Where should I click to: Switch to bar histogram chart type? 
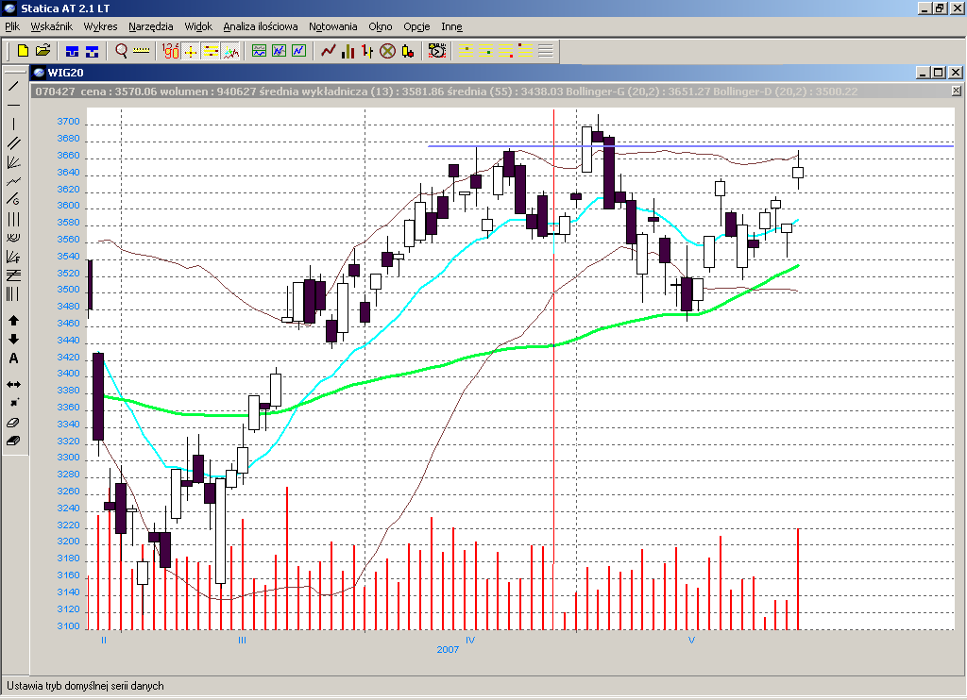tap(348, 51)
